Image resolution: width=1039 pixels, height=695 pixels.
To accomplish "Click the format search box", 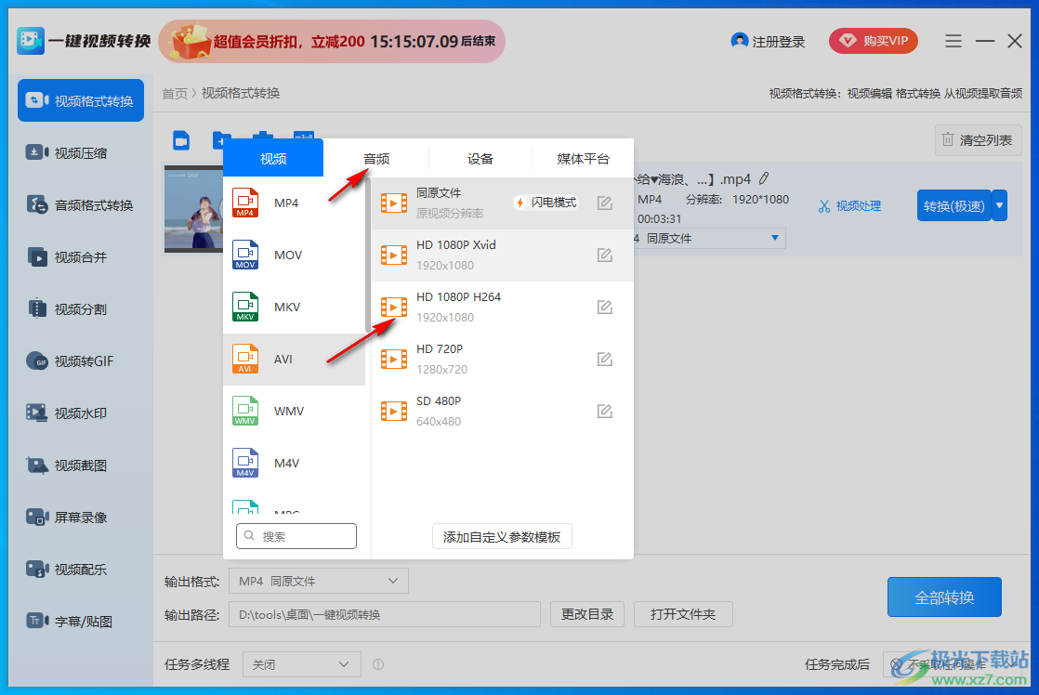I will tap(296, 536).
